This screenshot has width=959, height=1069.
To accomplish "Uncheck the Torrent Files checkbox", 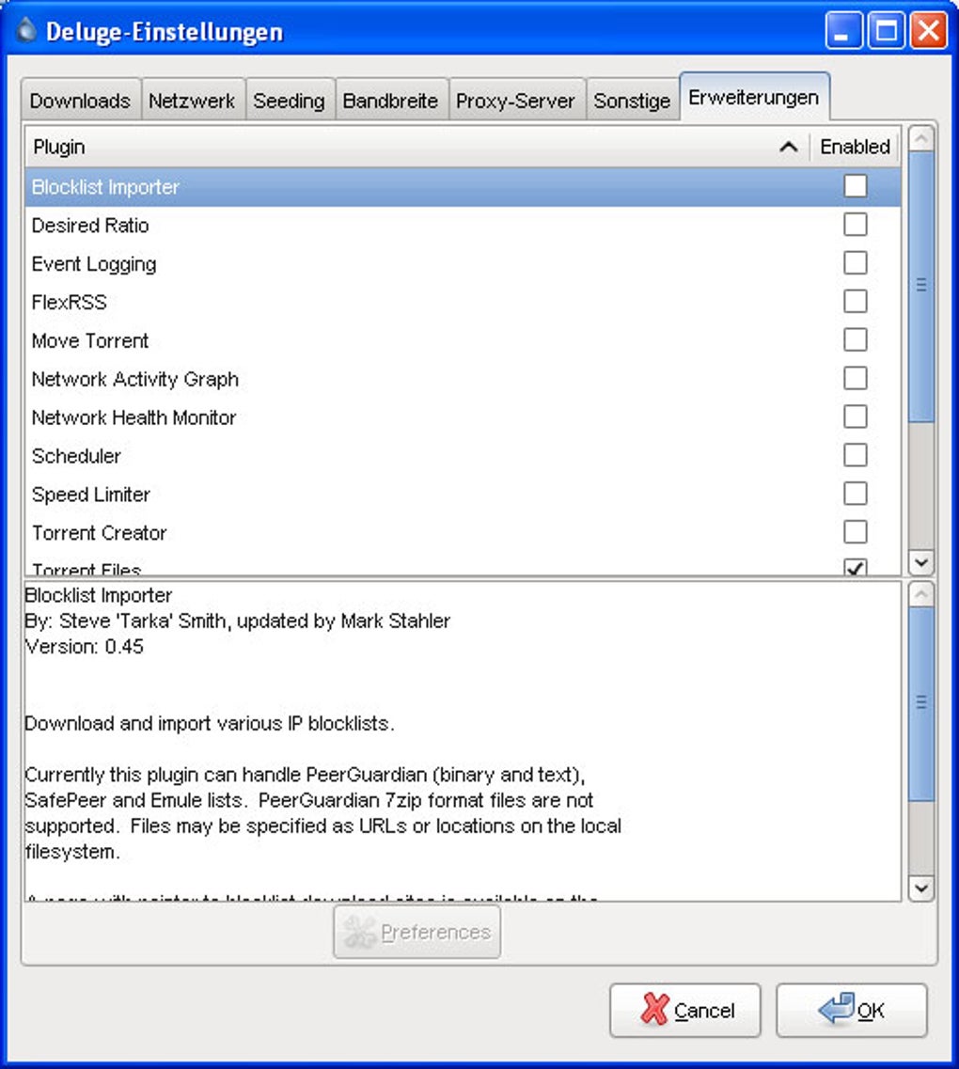I will (x=856, y=567).
